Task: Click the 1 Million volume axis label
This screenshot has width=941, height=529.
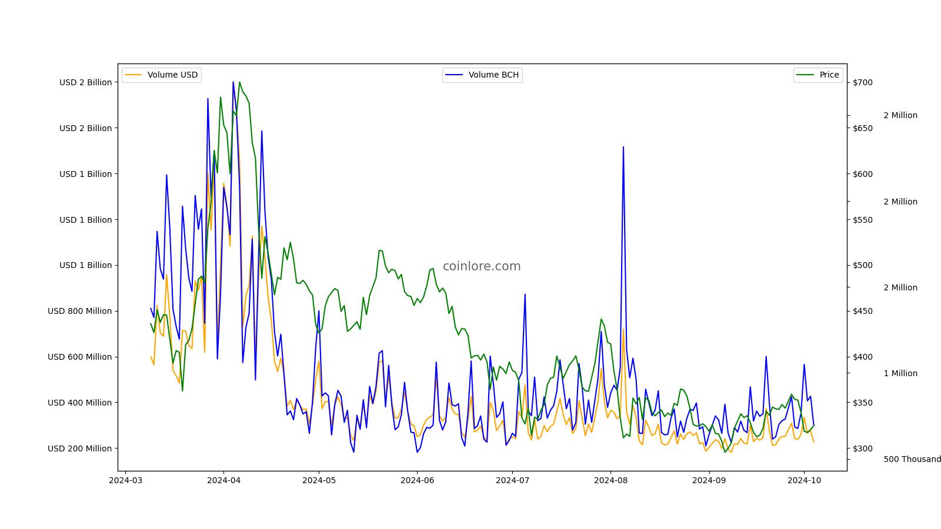Action: coord(900,373)
